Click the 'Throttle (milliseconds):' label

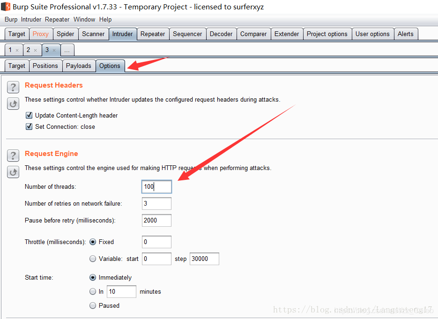coord(55,242)
